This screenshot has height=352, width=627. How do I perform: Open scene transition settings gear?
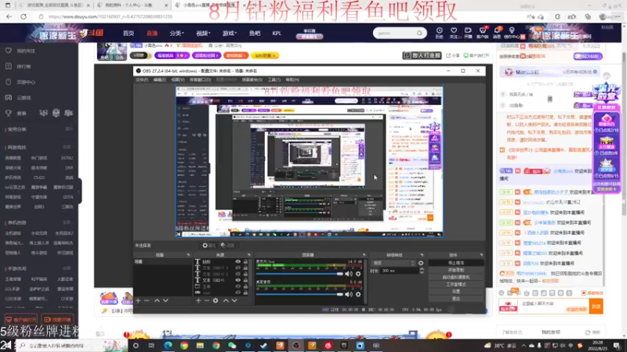coord(421,263)
